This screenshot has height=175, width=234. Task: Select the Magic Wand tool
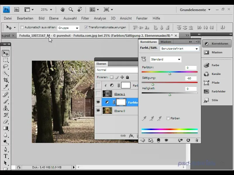point(6,73)
